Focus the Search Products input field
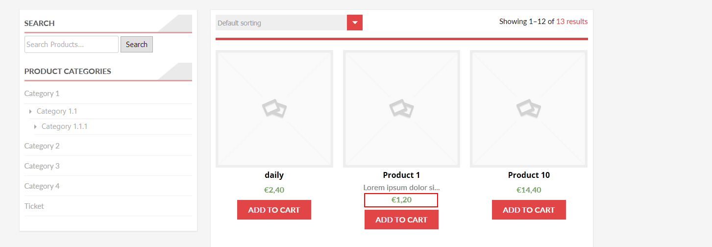This screenshot has height=247, width=712. point(72,44)
